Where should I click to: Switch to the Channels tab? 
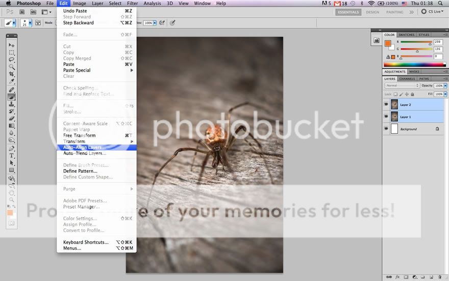[407, 79]
